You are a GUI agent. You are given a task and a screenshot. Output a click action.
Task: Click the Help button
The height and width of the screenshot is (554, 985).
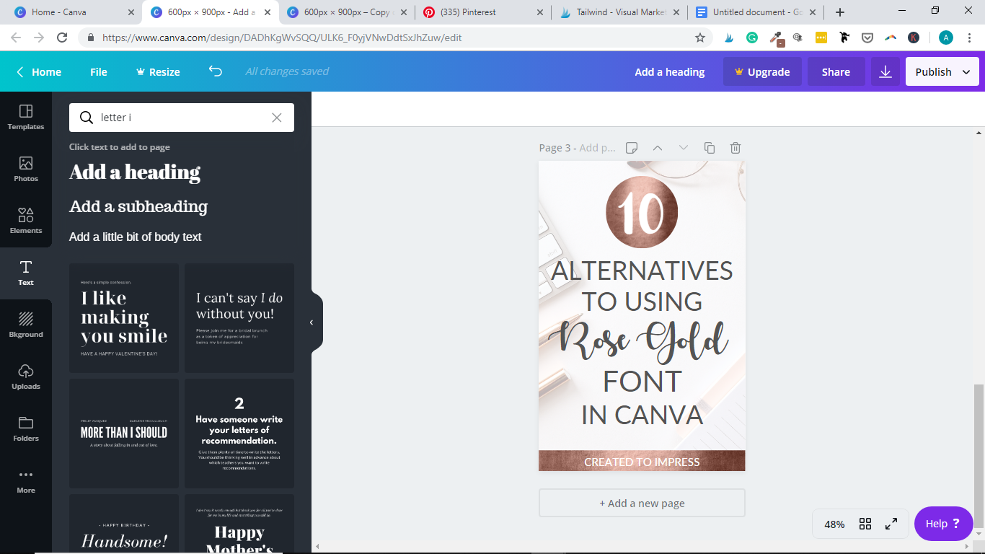point(943,524)
